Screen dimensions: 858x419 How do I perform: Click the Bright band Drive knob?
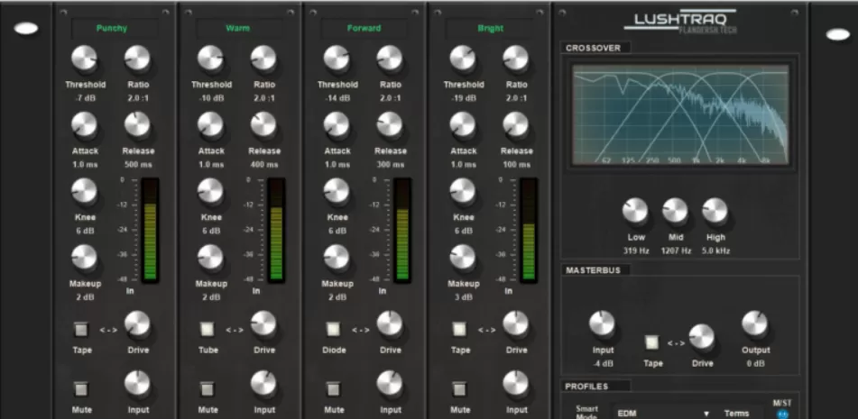(x=516, y=324)
